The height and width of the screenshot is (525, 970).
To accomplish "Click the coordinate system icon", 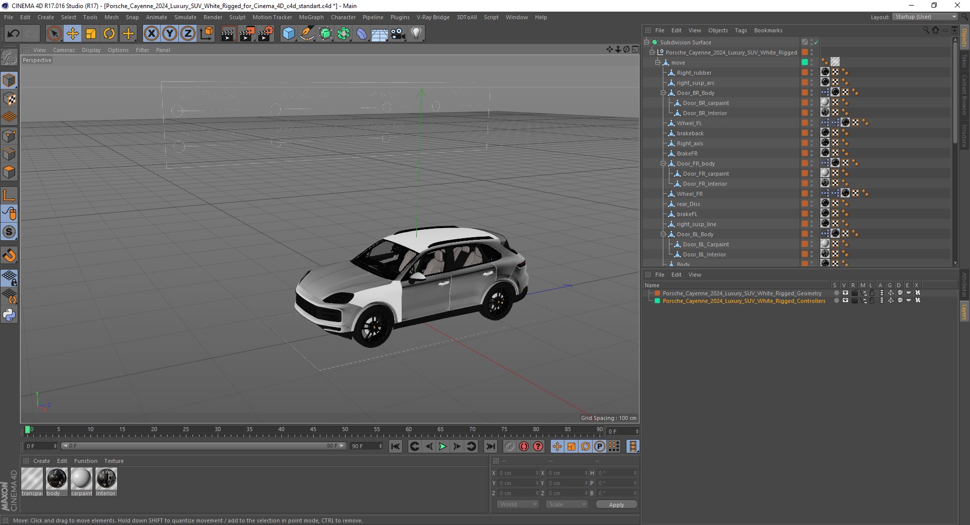I will point(206,34).
